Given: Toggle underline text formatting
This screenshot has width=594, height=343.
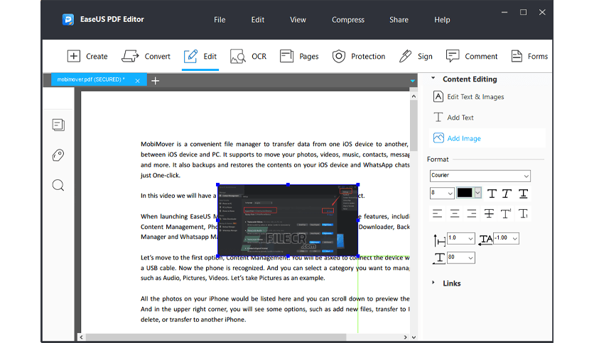Looking at the screenshot, I should pos(523,193).
